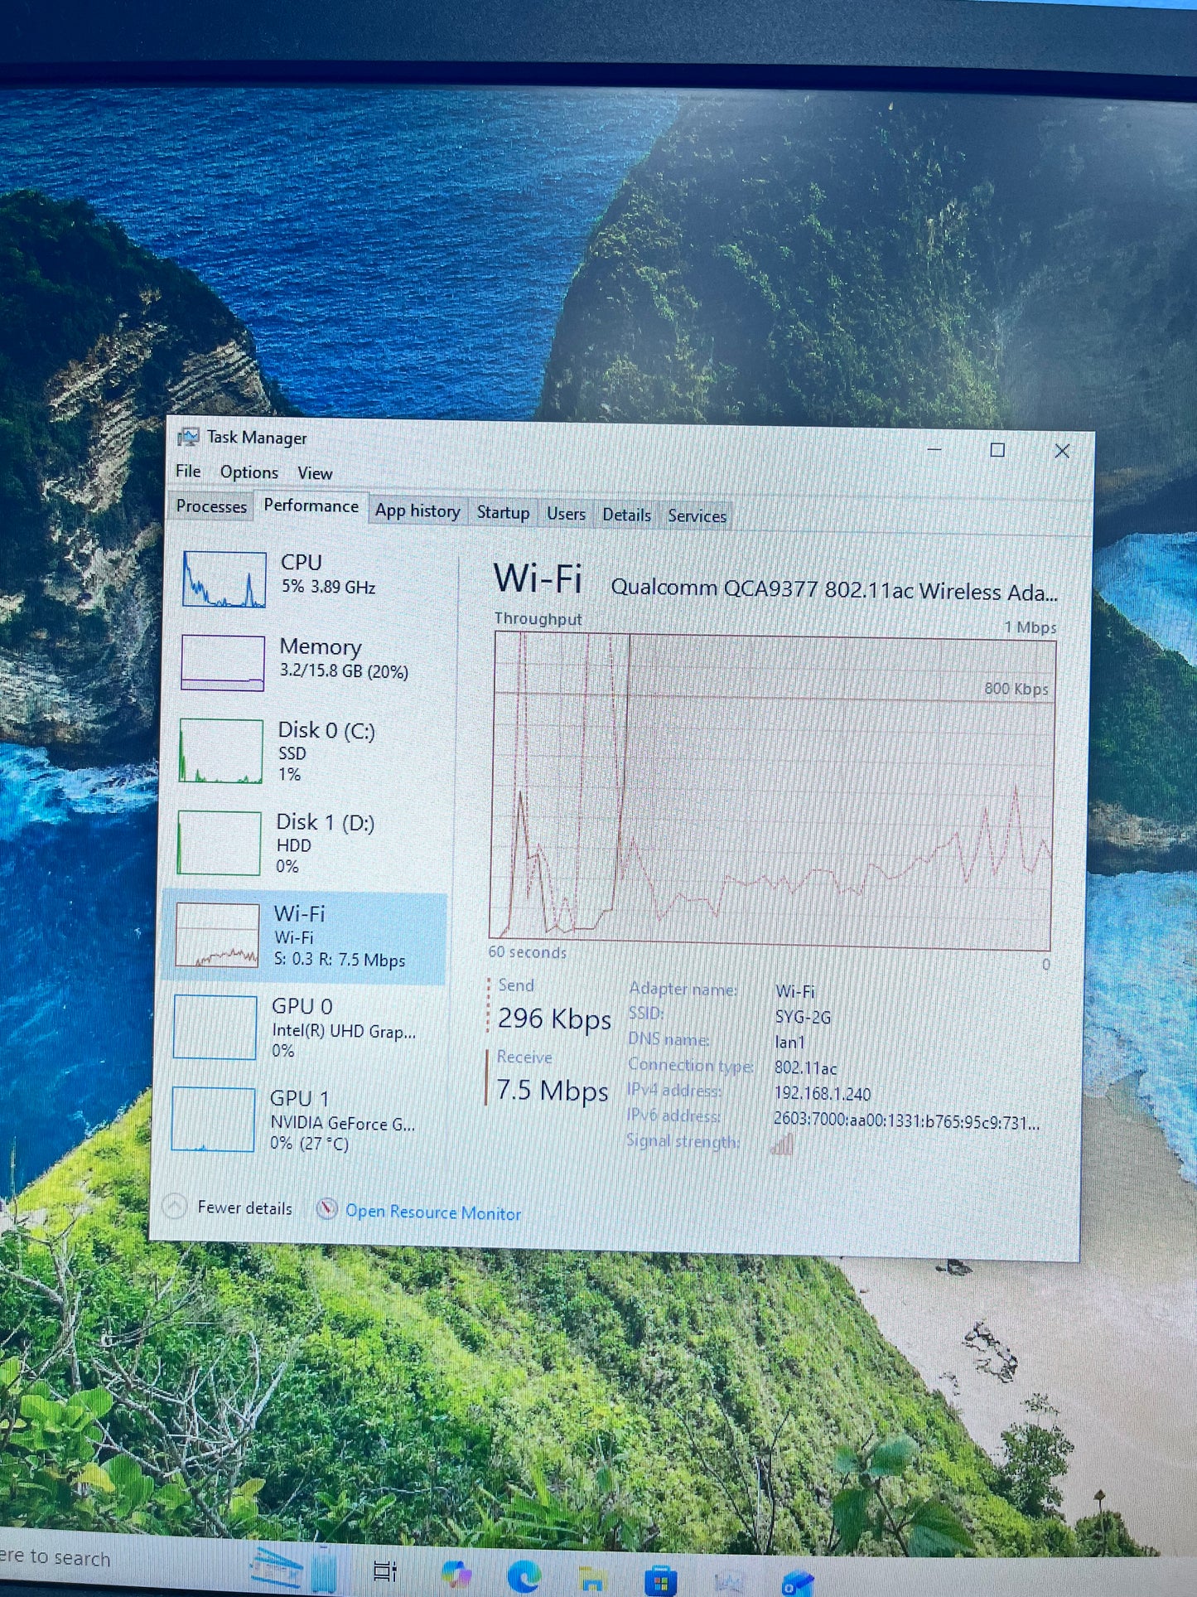Select the CPU performance graph thumbnail
Image resolution: width=1197 pixels, height=1597 pixels.
(x=224, y=579)
